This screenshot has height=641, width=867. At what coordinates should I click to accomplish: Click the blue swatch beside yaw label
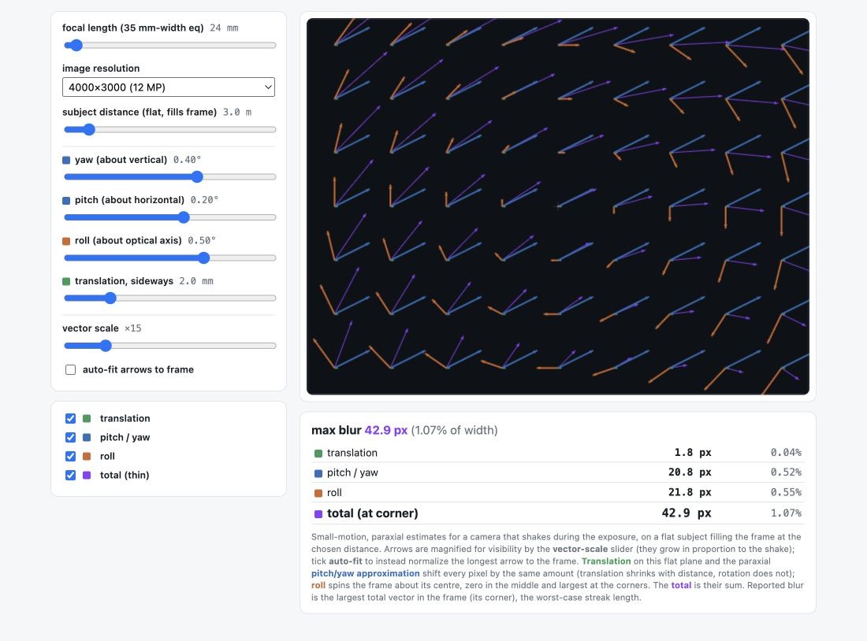[x=66, y=161]
